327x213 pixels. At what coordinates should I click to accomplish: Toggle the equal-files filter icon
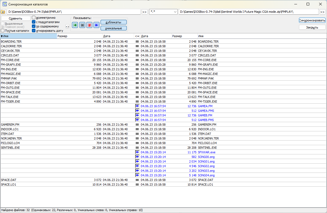(x=82, y=25)
